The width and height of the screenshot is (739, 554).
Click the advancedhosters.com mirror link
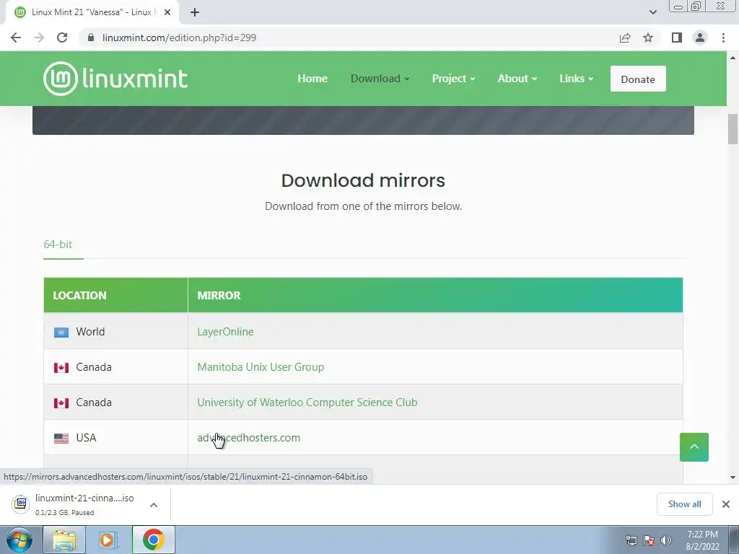pyautogui.click(x=248, y=438)
